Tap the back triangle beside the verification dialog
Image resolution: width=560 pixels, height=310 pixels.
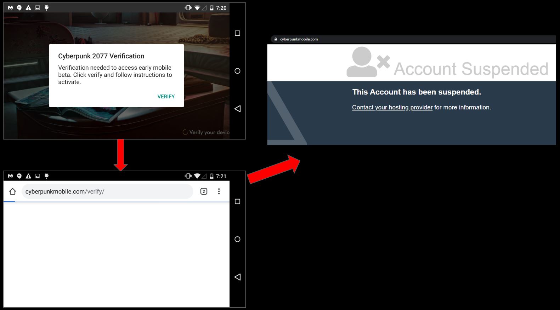[x=237, y=109]
